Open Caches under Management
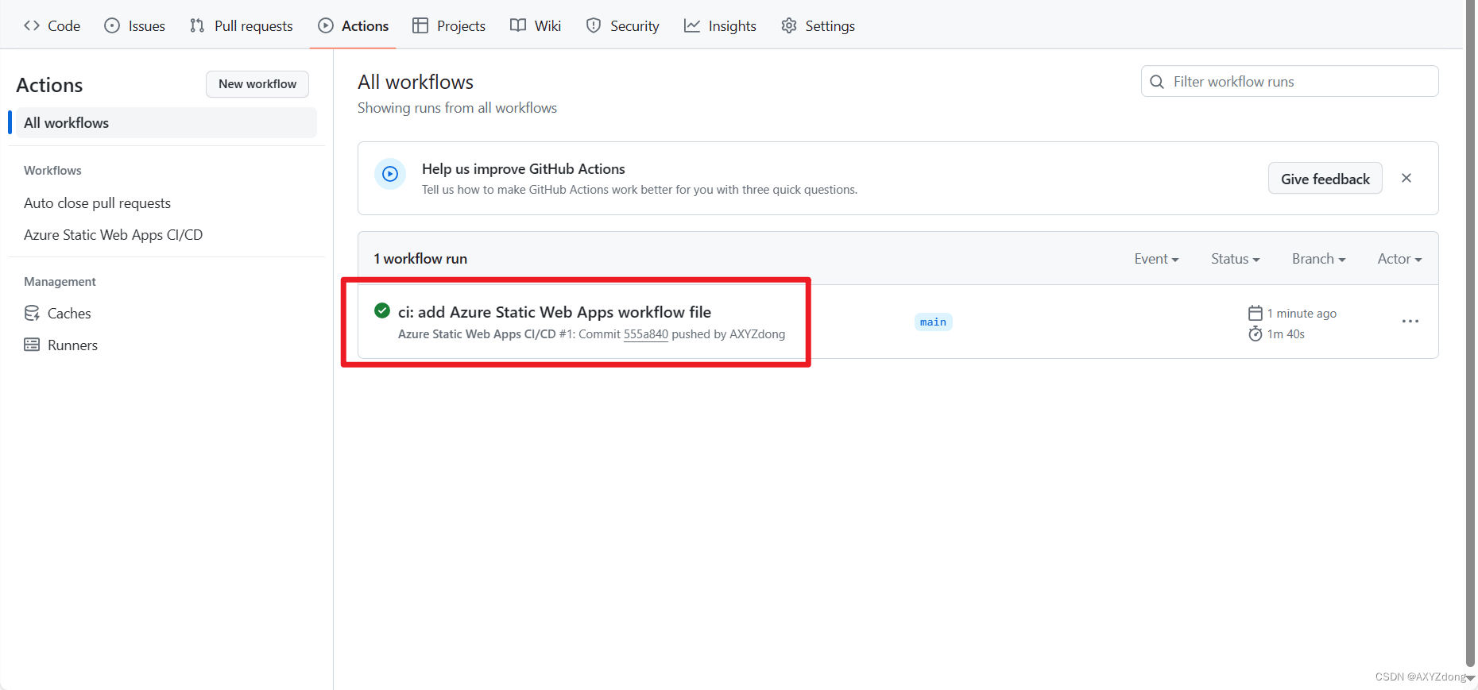 [x=69, y=314]
